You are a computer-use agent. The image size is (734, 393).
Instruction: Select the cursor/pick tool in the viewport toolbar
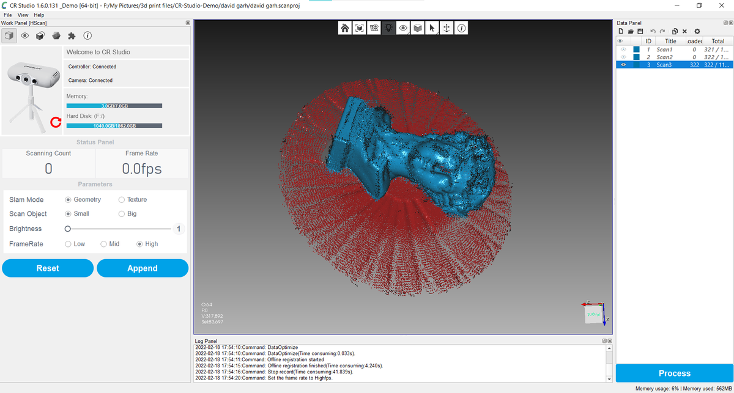(x=432, y=28)
